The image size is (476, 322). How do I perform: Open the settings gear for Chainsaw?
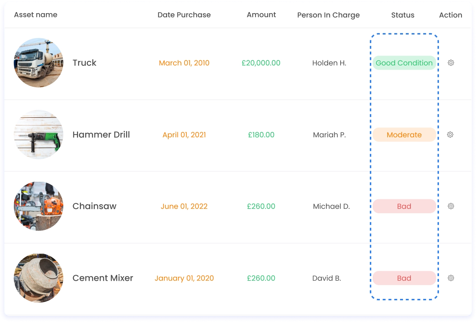[451, 206]
